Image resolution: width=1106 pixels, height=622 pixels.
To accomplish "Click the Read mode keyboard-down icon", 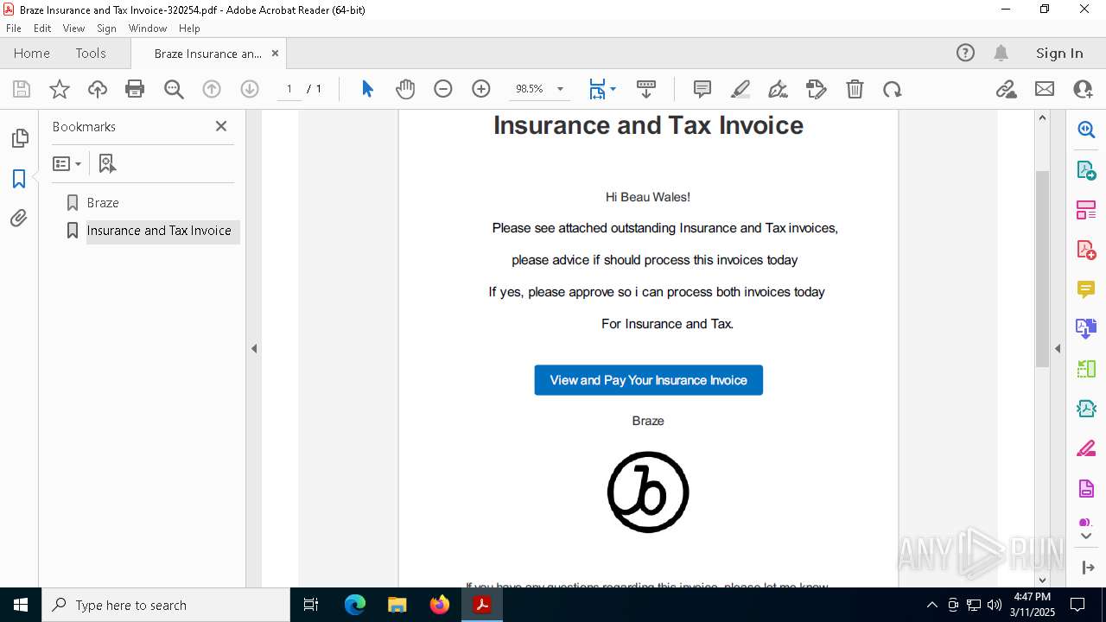I will click(x=646, y=89).
